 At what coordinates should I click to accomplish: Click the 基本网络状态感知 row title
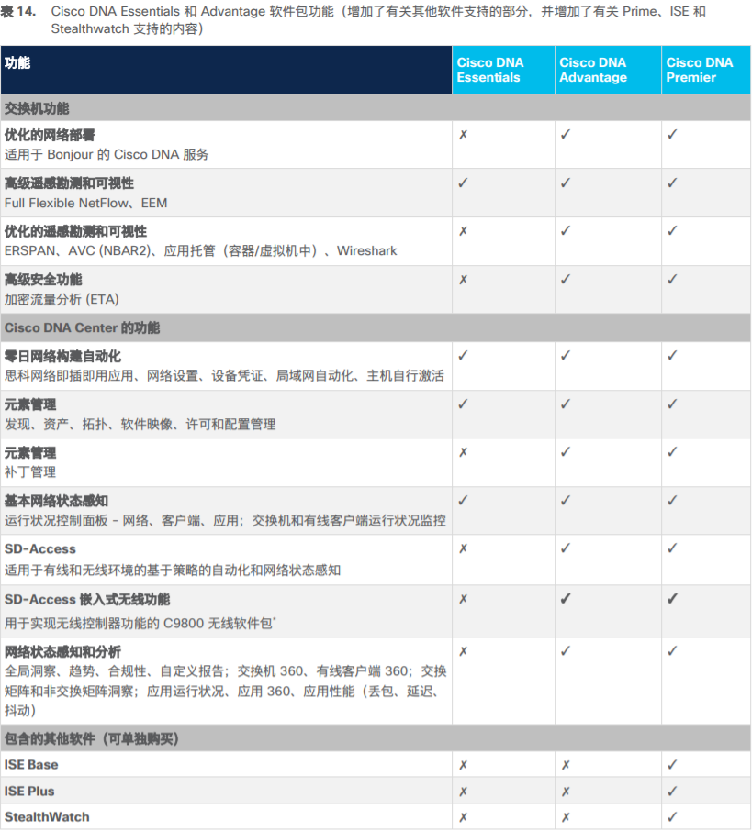click(56, 501)
